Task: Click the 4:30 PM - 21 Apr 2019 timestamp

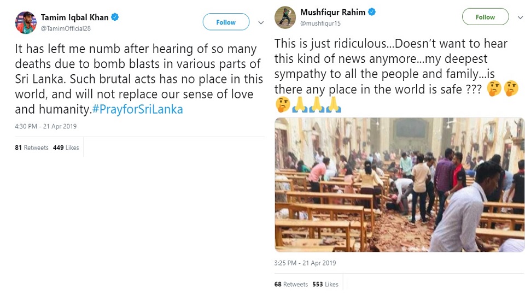Action: [x=46, y=126]
